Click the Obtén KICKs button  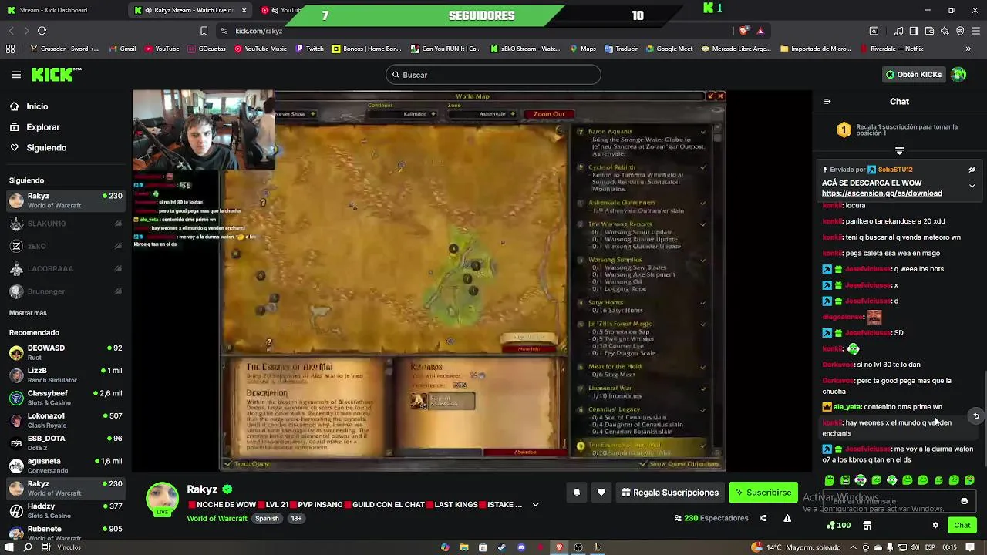[x=914, y=75]
